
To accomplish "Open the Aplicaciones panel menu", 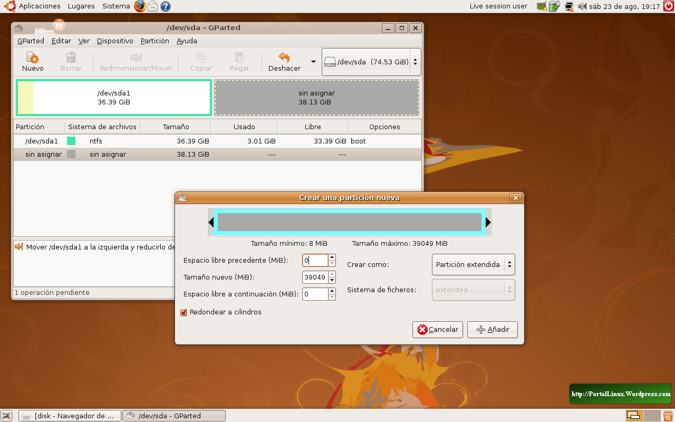I will pos(40,6).
